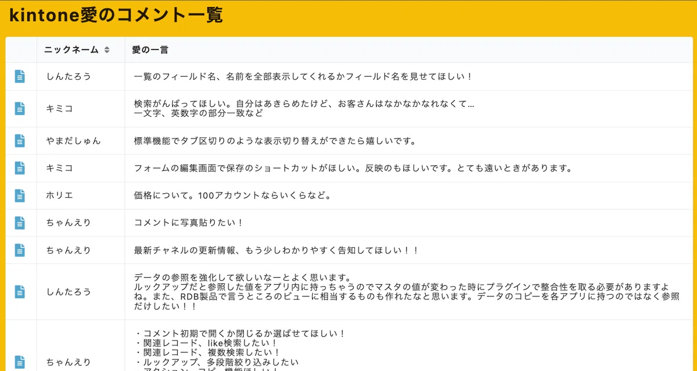The height and width of the screenshot is (371, 697).
Task: Select nickname cell やまだしゅん
Action: [74, 141]
